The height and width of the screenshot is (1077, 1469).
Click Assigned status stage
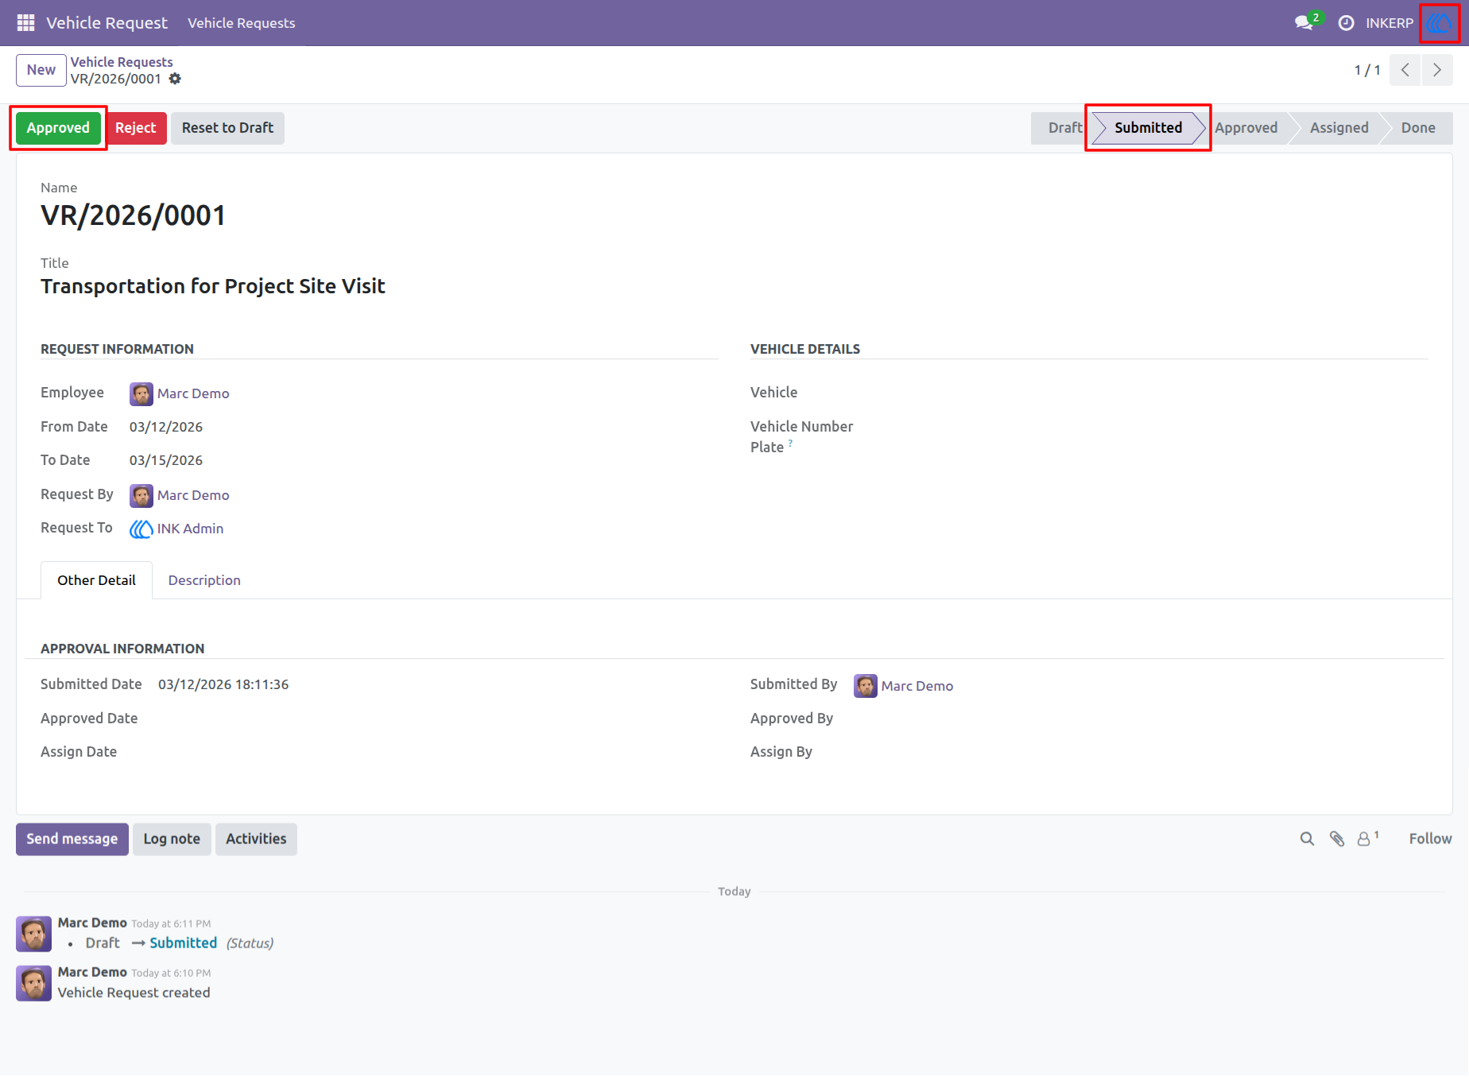(x=1339, y=128)
